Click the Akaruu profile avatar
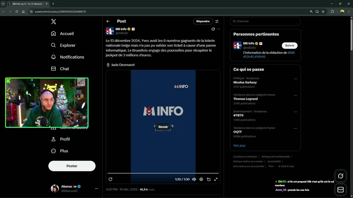This screenshot has height=198, width=353. click(x=55, y=188)
